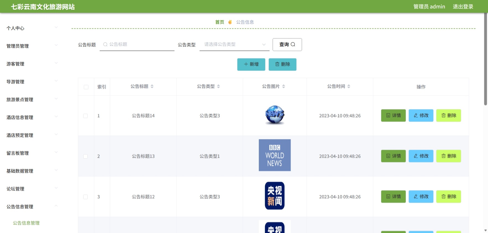Expand the 管理员管理 menu chevron
Image resolution: width=488 pixels, height=233 pixels.
[56, 45]
